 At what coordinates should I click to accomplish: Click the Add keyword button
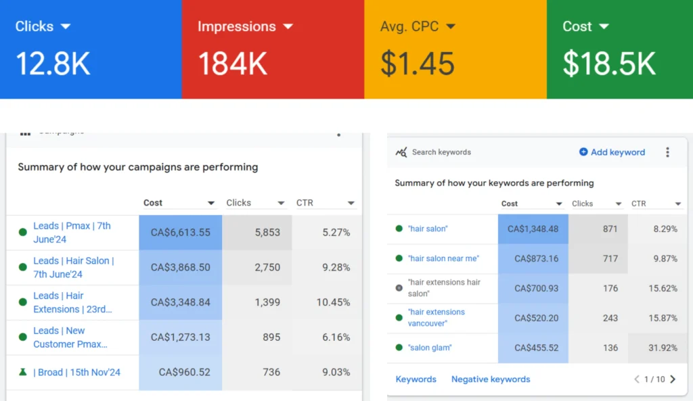612,152
